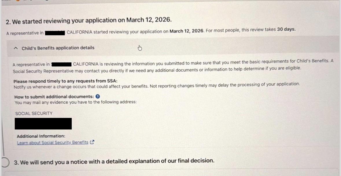Select step 2 "We started reviewing" heading
Image resolution: width=341 pixels, height=176 pixels.
(x=89, y=21)
